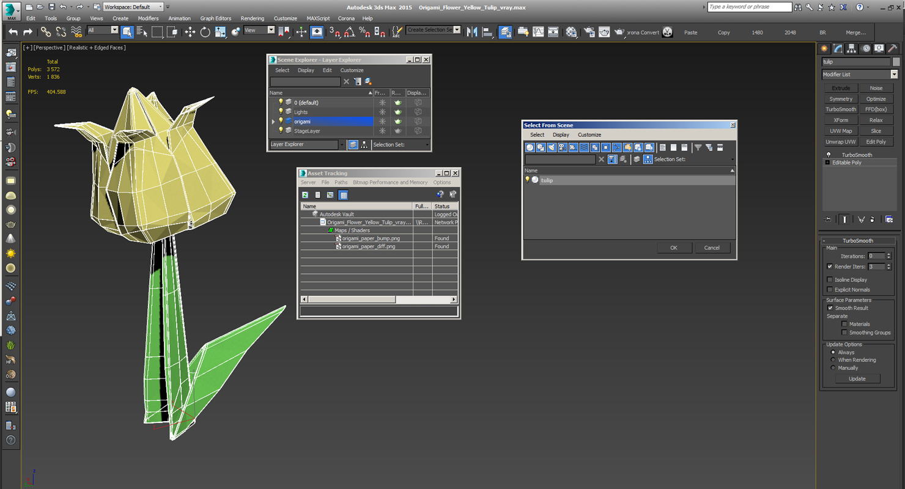This screenshot has height=489, width=905.
Task: Open the Modify command panel tab
Action: [838, 48]
